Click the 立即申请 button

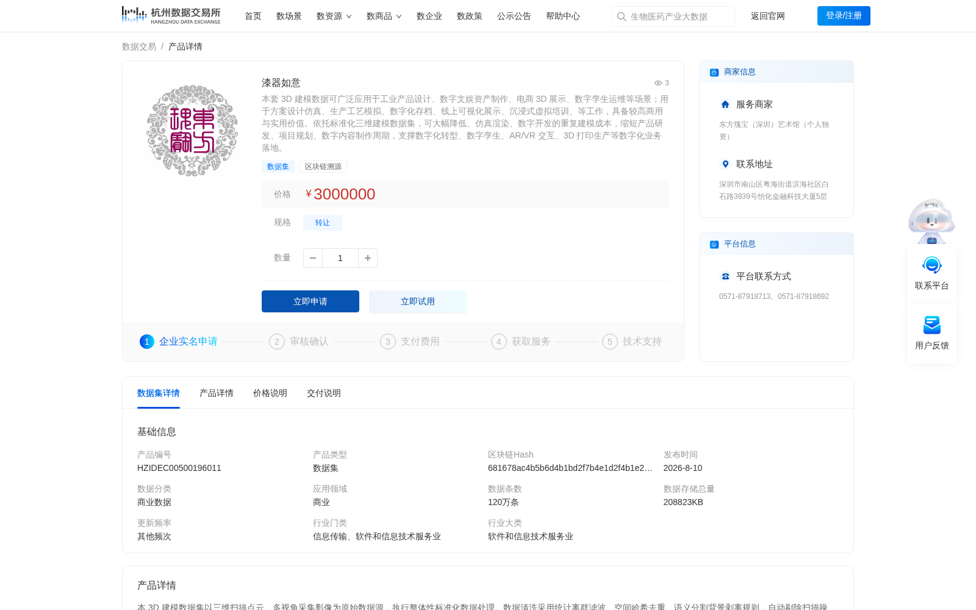pyautogui.click(x=310, y=301)
